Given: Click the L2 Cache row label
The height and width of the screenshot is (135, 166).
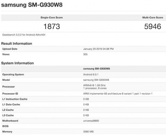Looking at the screenshot, I should (8, 110).
